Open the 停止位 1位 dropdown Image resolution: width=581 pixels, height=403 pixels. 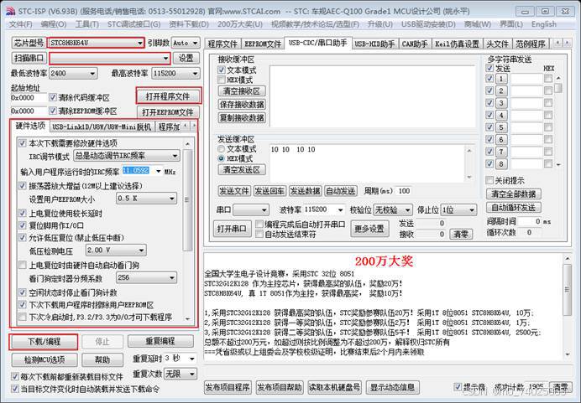pos(458,210)
